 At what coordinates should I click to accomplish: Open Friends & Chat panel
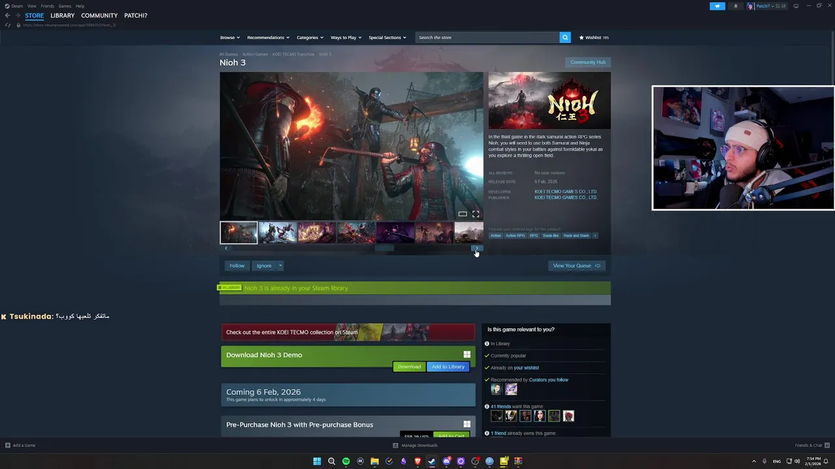(x=812, y=446)
